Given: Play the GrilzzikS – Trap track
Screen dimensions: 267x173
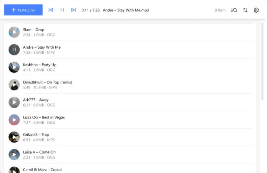Looking at the screenshot, I should [x=14, y=137].
